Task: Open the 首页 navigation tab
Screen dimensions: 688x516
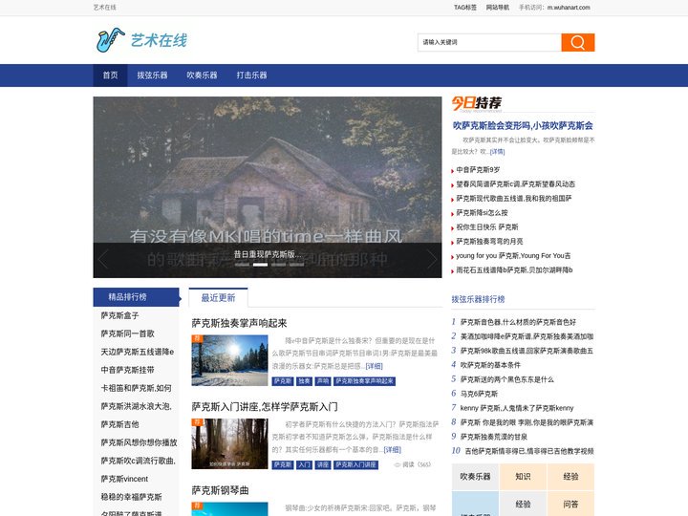Action: (110, 75)
